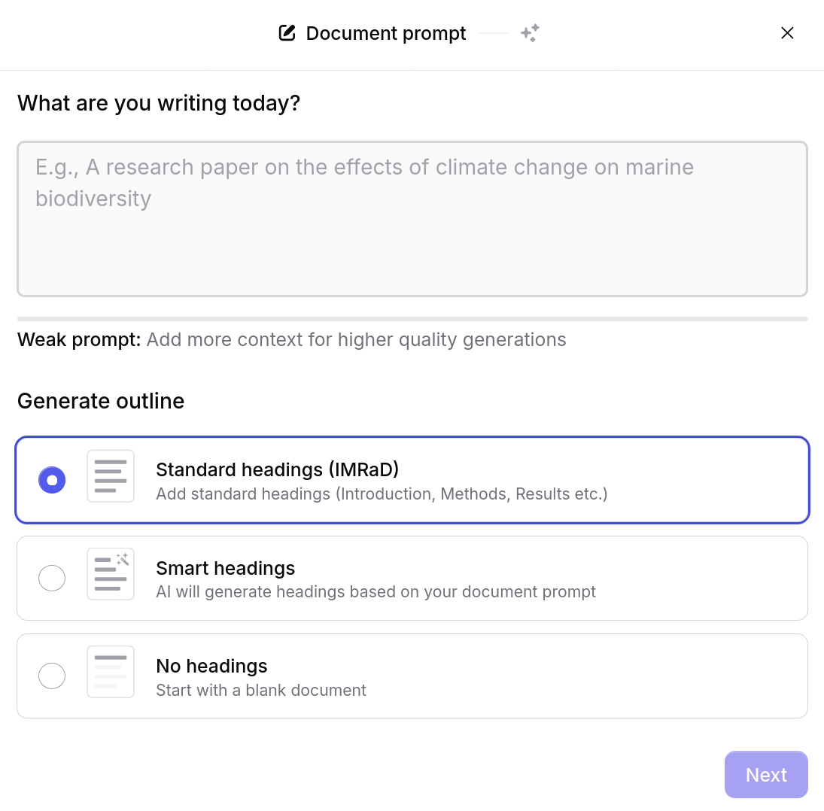Click the Standard headings (IMRaD) option card
824x811 pixels.
tap(412, 479)
